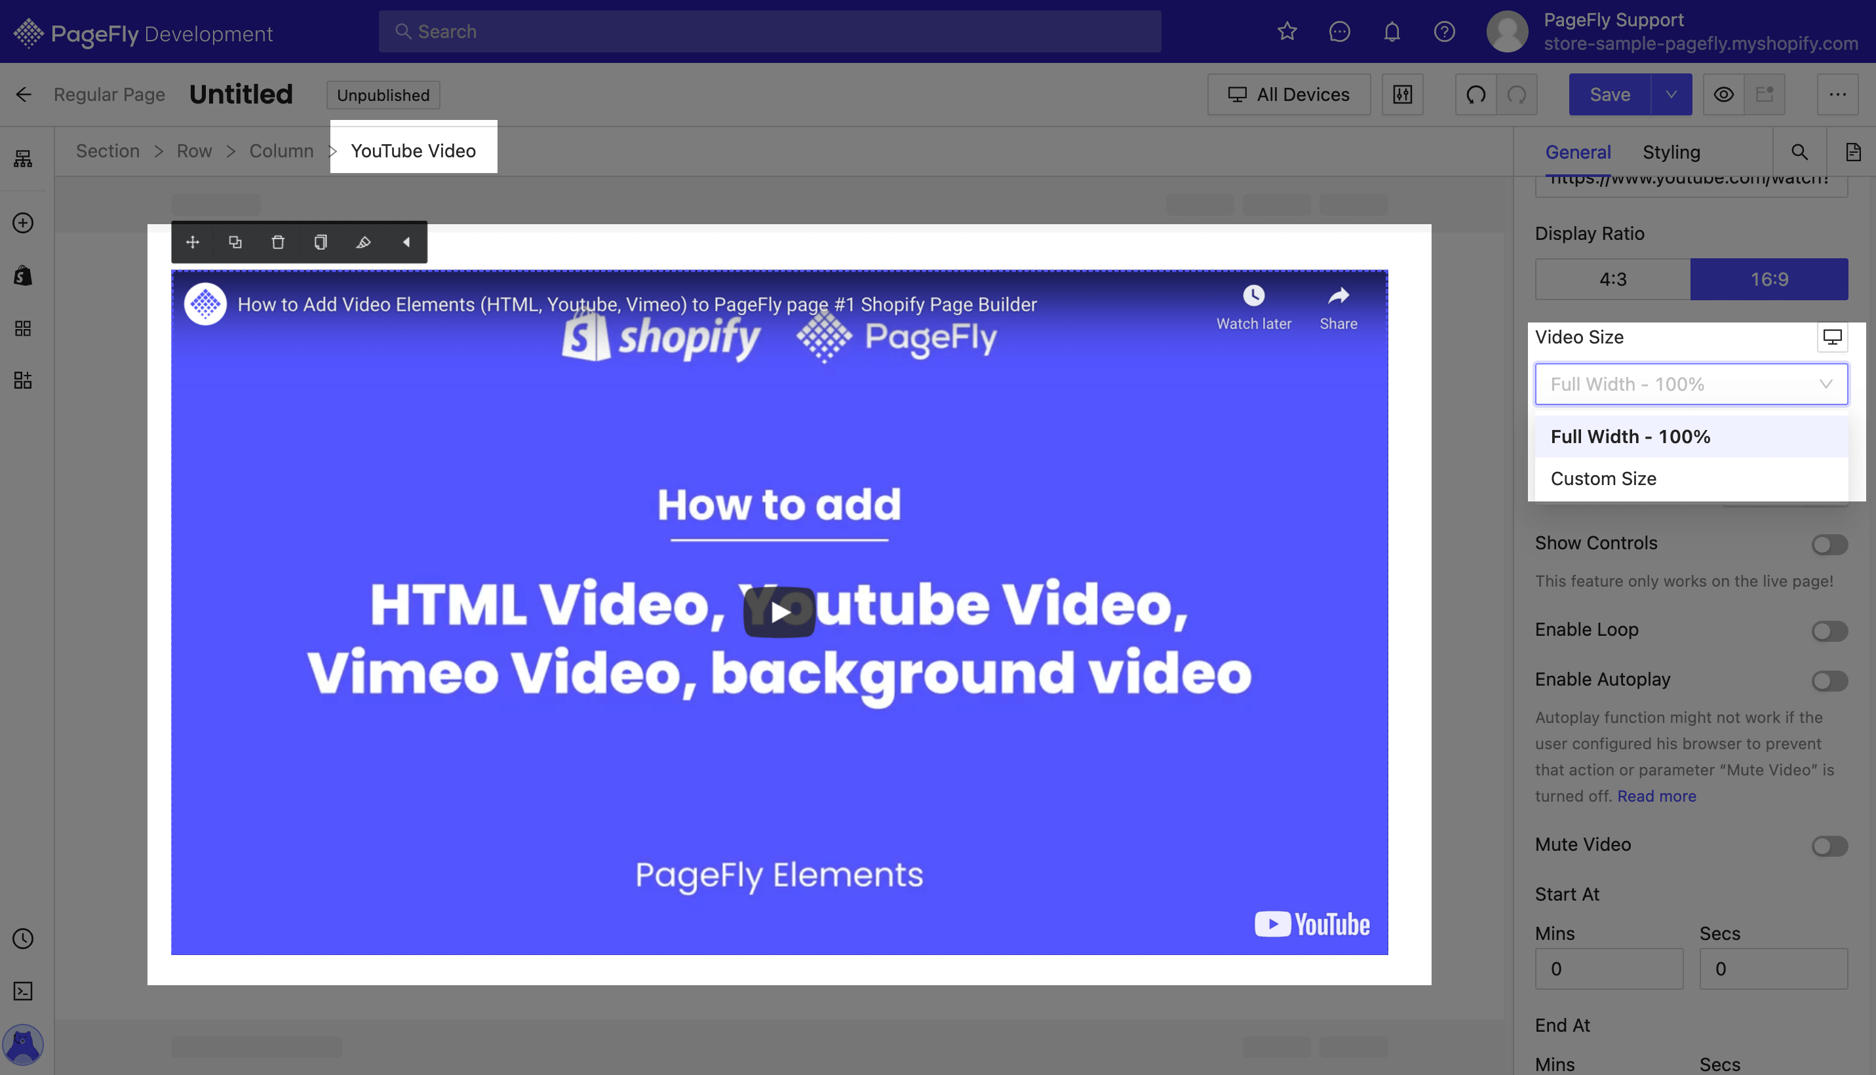Select Custom Size from Video Size dropdown
This screenshot has width=1876, height=1075.
coord(1601,479)
